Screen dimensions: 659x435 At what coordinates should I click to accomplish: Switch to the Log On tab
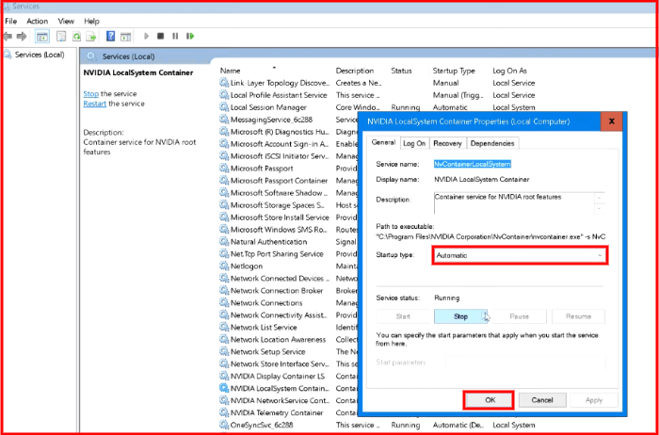414,143
